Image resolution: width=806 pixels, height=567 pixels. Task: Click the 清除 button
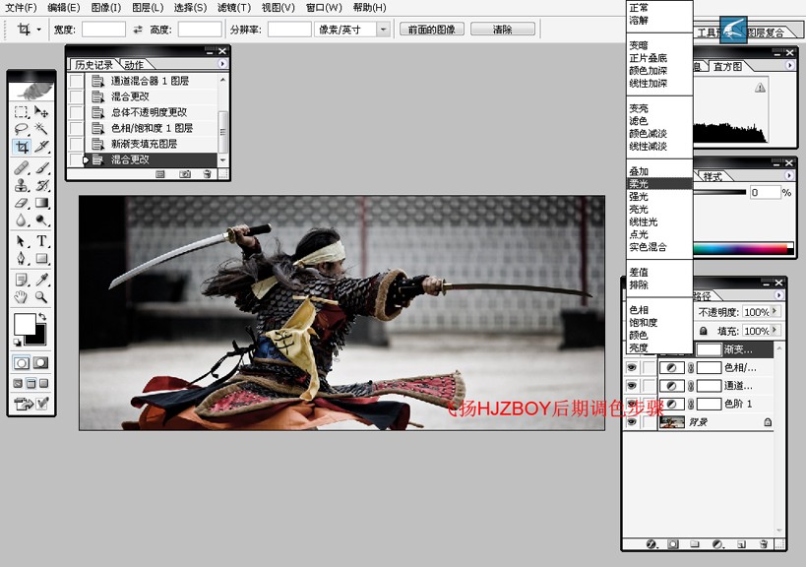[502, 30]
